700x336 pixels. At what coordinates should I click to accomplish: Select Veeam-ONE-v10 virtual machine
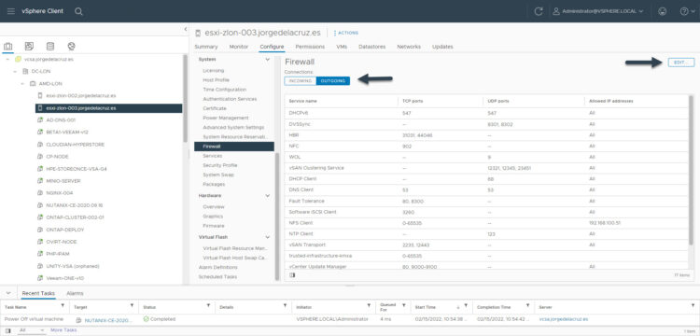pos(64,278)
